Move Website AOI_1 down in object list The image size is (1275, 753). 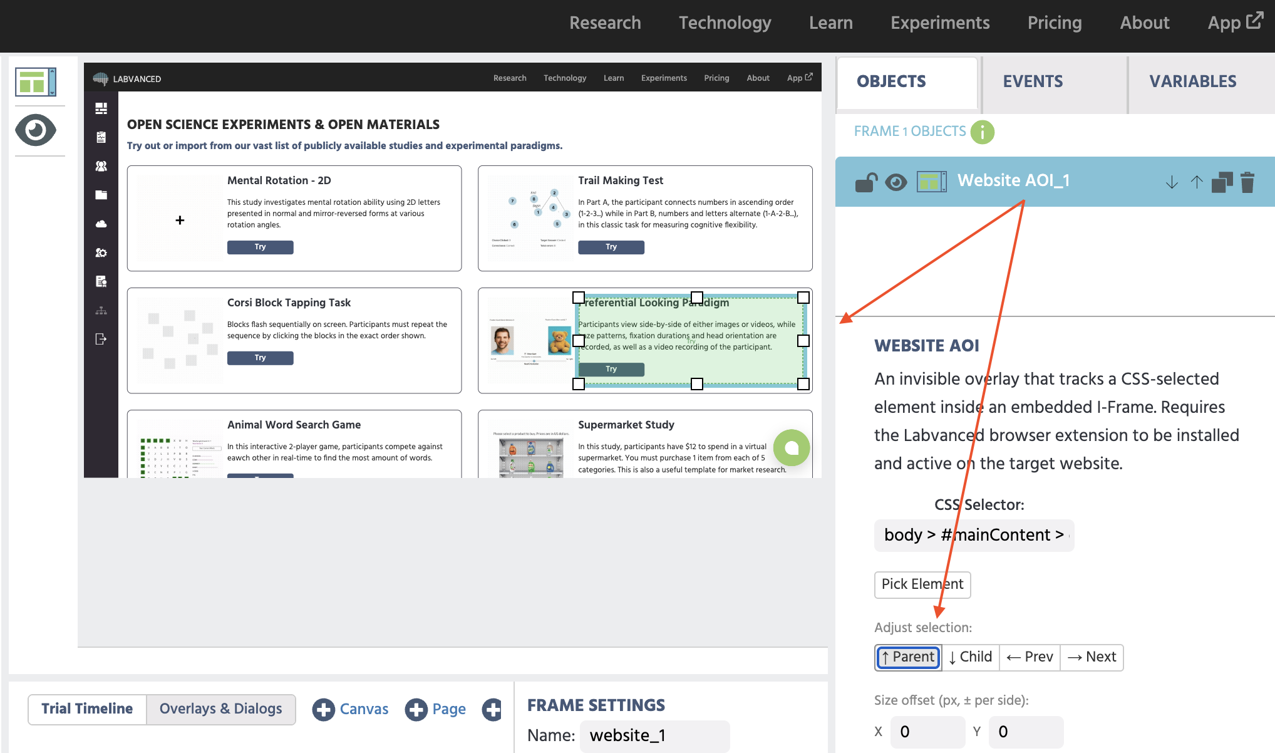[x=1172, y=182]
